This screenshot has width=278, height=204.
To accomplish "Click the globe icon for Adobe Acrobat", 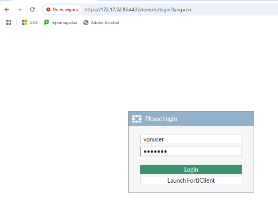I will 86,23.
